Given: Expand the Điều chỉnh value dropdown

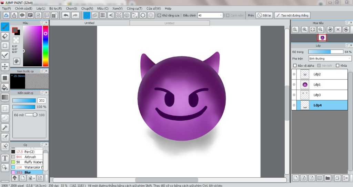Looking at the screenshot, I should pyautogui.click(x=221, y=15).
